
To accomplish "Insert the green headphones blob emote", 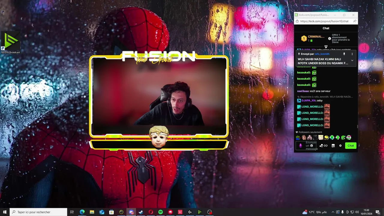I will pos(332,137).
